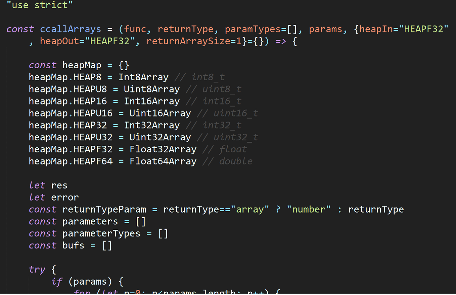Select the Float32Array assignment text
456x295 pixels.
point(163,149)
